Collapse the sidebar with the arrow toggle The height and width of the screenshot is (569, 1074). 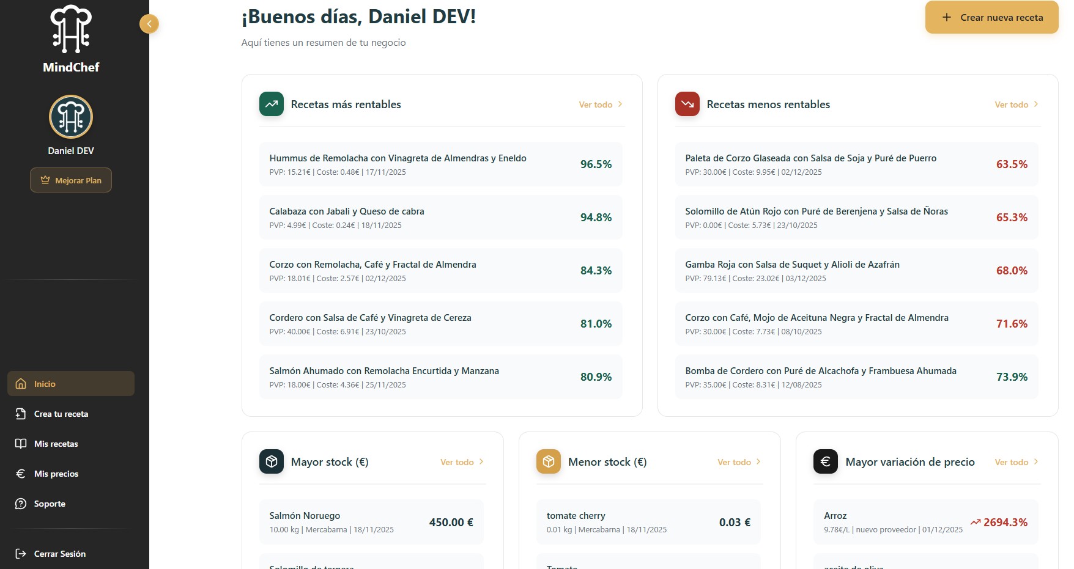[x=149, y=23]
